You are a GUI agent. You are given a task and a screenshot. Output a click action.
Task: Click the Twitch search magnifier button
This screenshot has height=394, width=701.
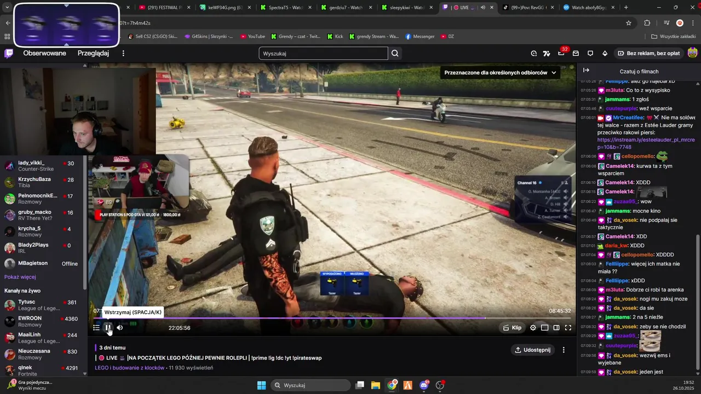pyautogui.click(x=395, y=53)
